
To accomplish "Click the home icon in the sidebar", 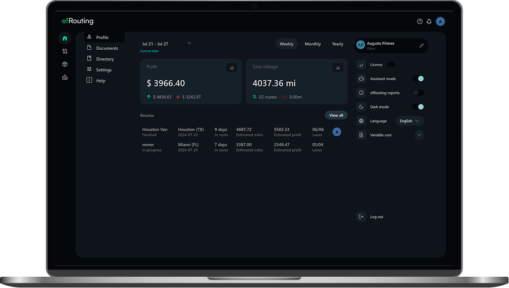I will tap(65, 38).
